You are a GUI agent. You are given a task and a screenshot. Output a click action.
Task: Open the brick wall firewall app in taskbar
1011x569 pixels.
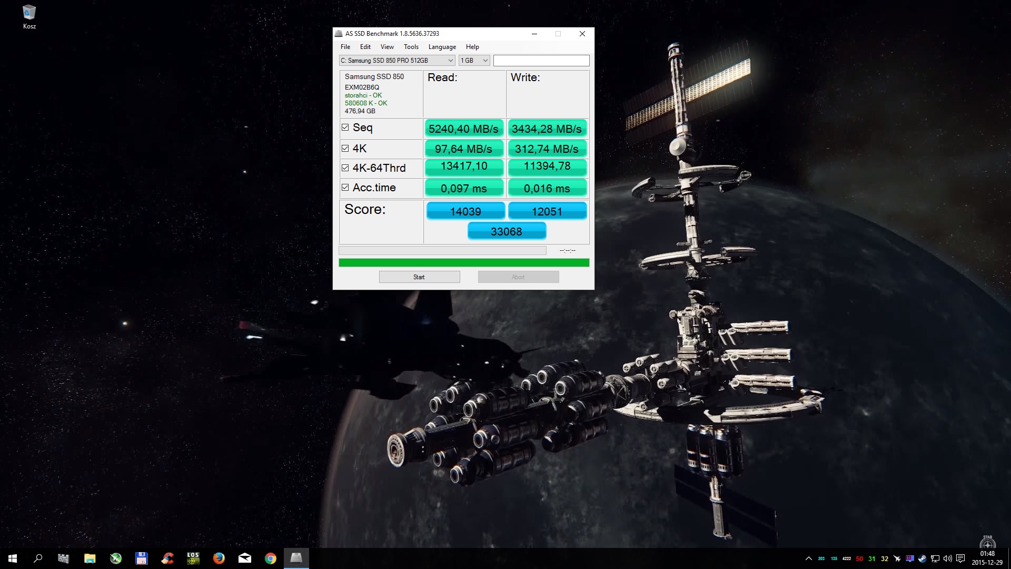tap(63, 558)
